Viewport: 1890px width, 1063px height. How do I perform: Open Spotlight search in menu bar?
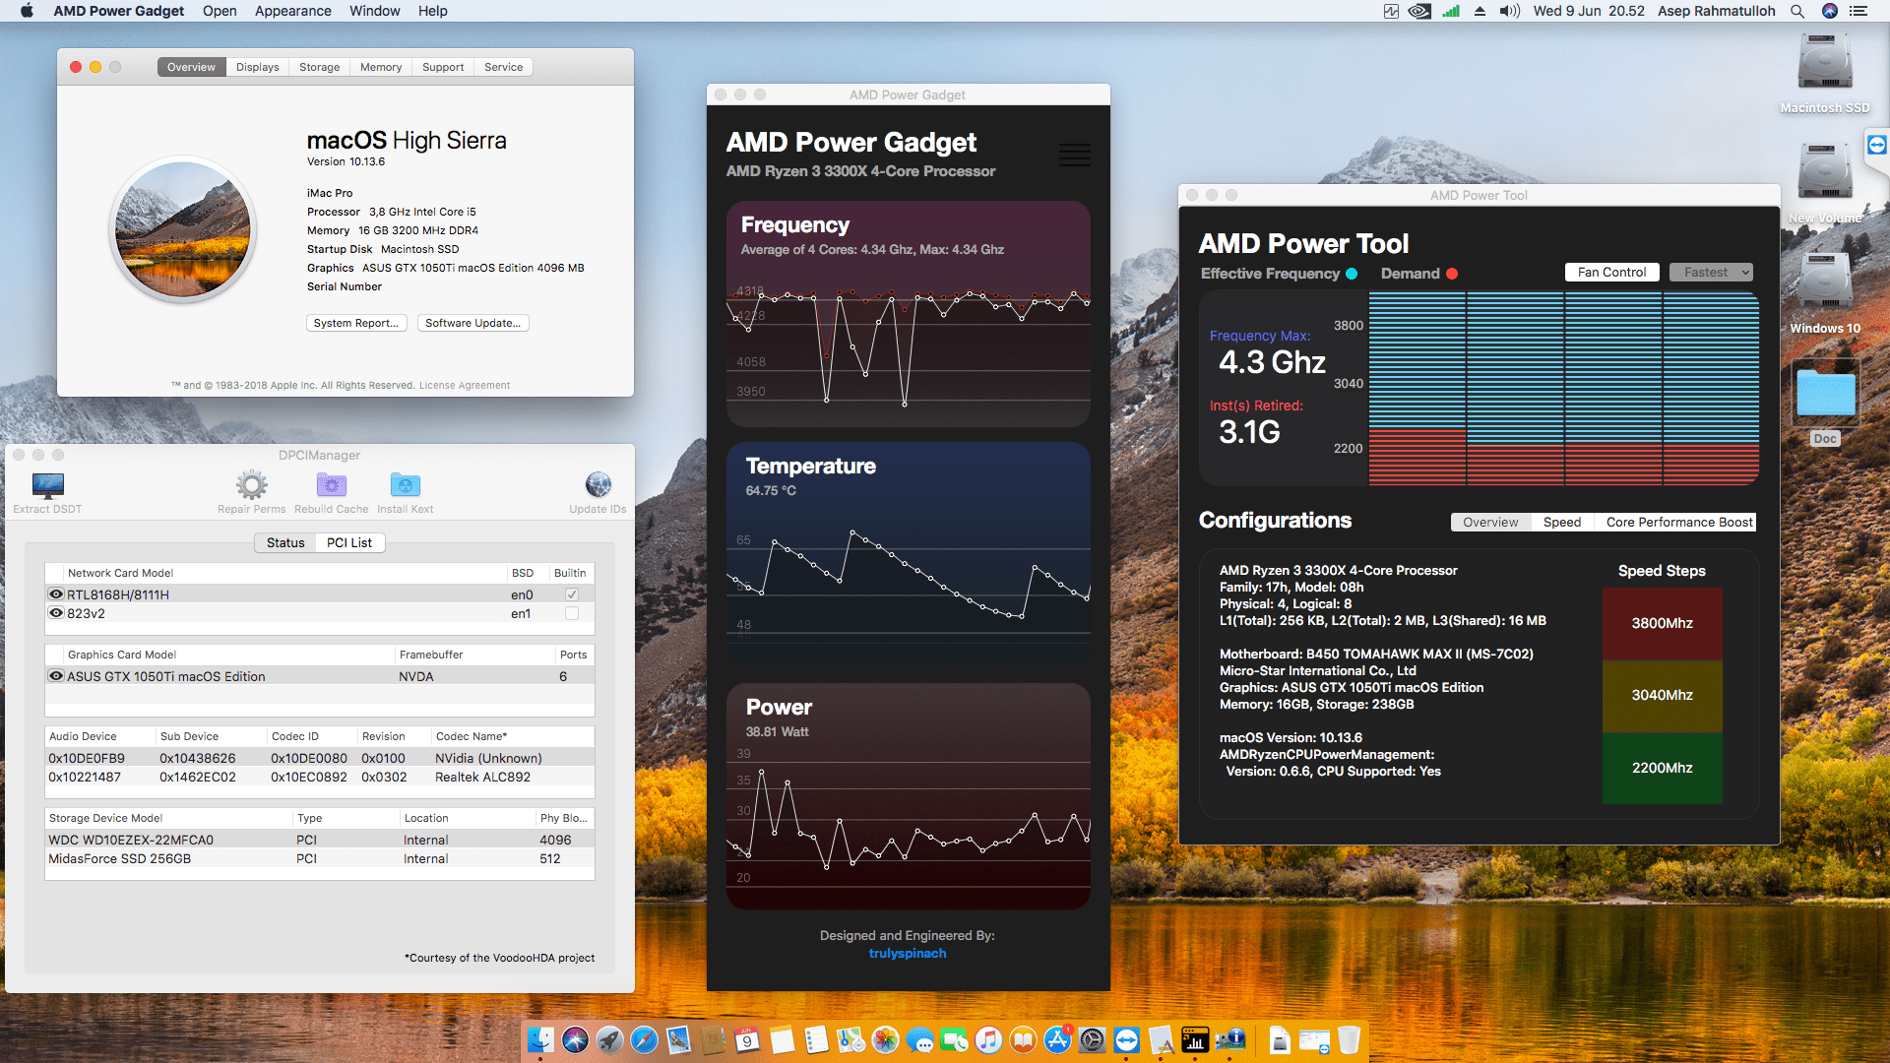[x=1796, y=11]
